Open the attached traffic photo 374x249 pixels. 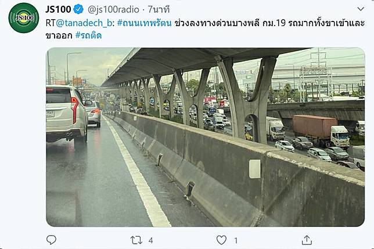[206, 137]
